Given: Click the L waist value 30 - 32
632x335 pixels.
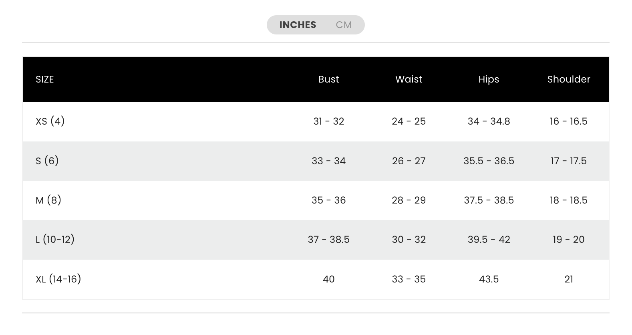Looking at the screenshot, I should (x=409, y=239).
